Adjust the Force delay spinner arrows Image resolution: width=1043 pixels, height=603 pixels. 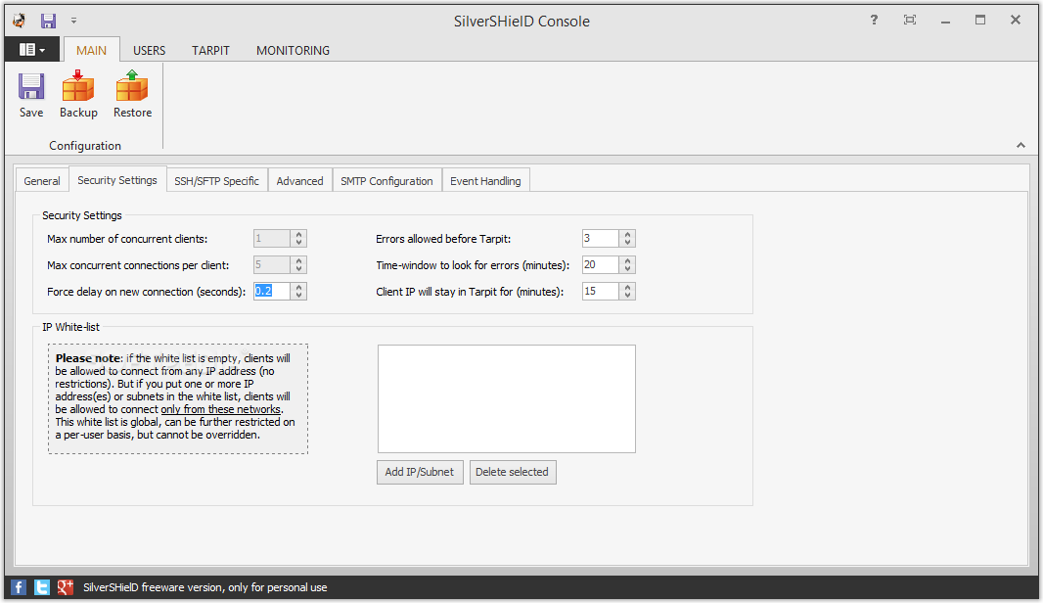point(299,291)
